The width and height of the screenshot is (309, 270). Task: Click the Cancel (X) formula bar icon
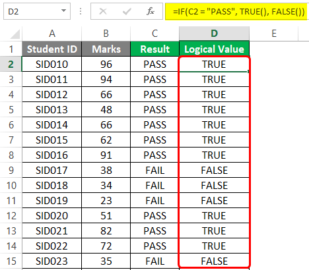(103, 11)
